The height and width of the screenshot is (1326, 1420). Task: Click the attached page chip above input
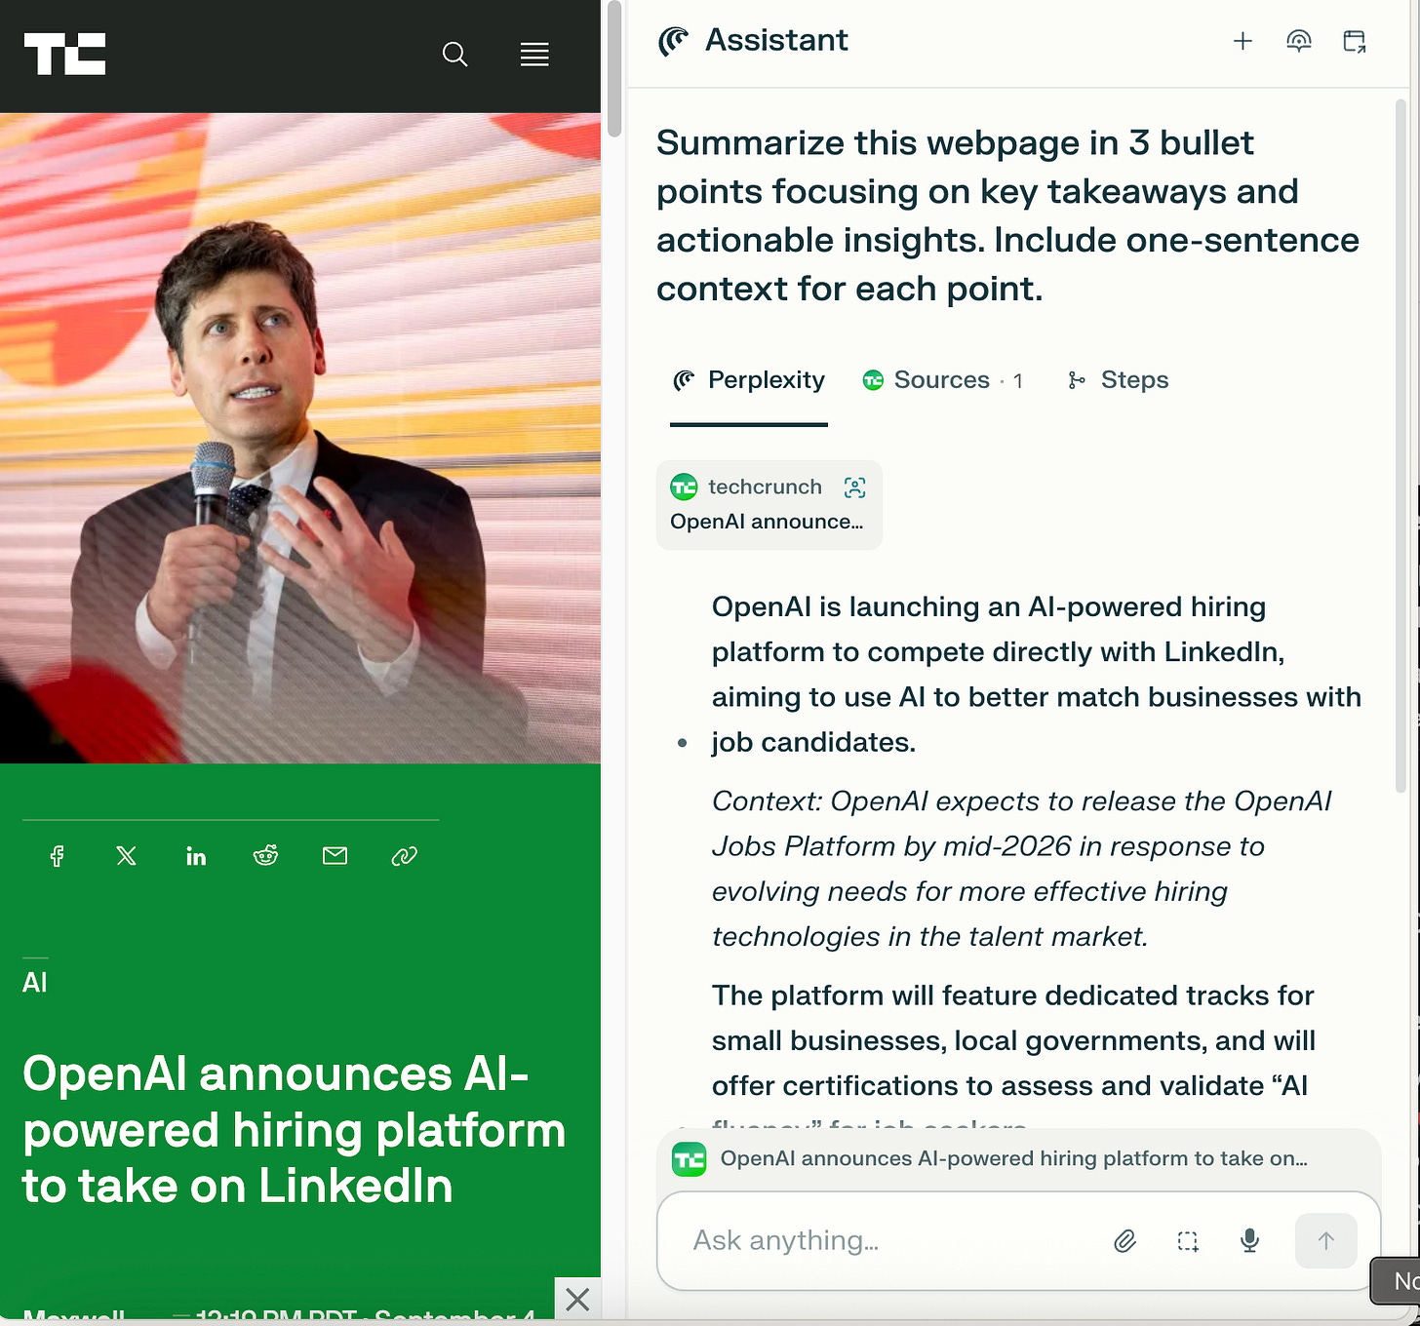coord(1018,1158)
